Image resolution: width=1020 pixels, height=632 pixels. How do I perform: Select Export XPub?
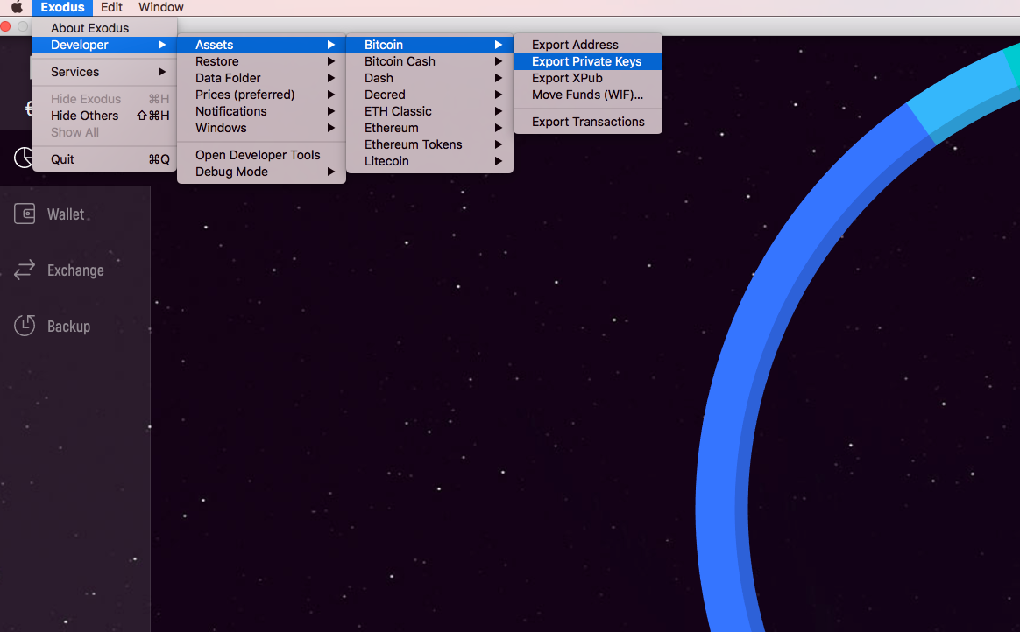click(588, 78)
